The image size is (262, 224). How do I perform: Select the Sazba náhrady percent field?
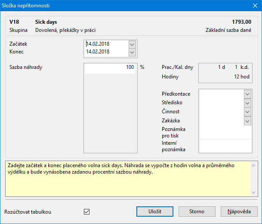(x=110, y=68)
